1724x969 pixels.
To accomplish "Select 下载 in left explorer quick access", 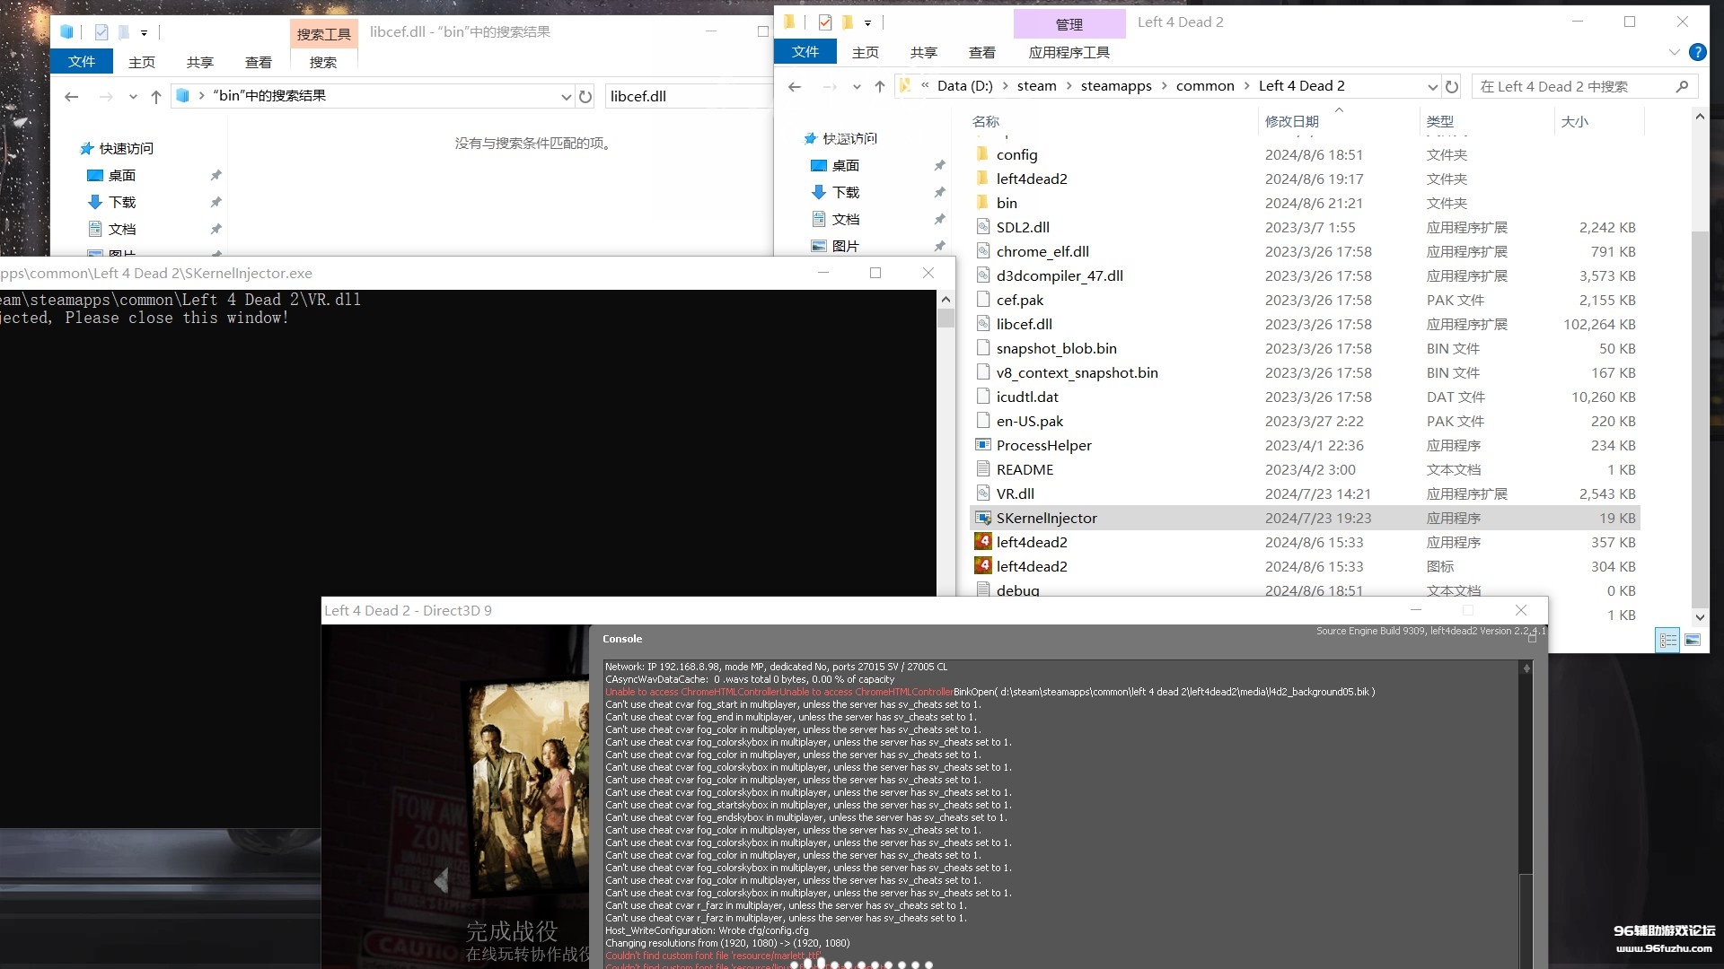I will click(x=122, y=202).
